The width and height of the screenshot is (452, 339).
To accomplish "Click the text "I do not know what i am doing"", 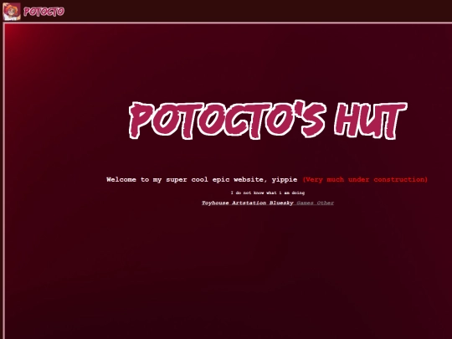I will (x=268, y=193).
